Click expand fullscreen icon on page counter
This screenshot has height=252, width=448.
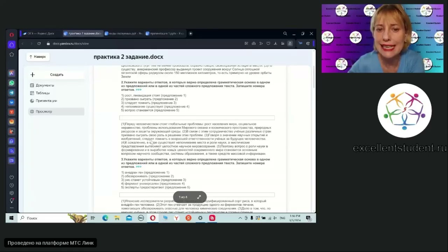[199, 197]
